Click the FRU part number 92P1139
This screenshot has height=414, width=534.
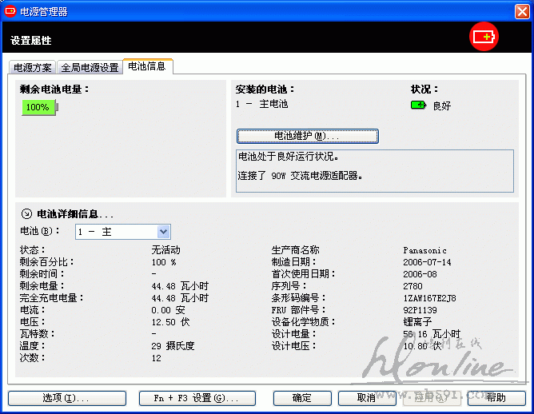pos(420,310)
